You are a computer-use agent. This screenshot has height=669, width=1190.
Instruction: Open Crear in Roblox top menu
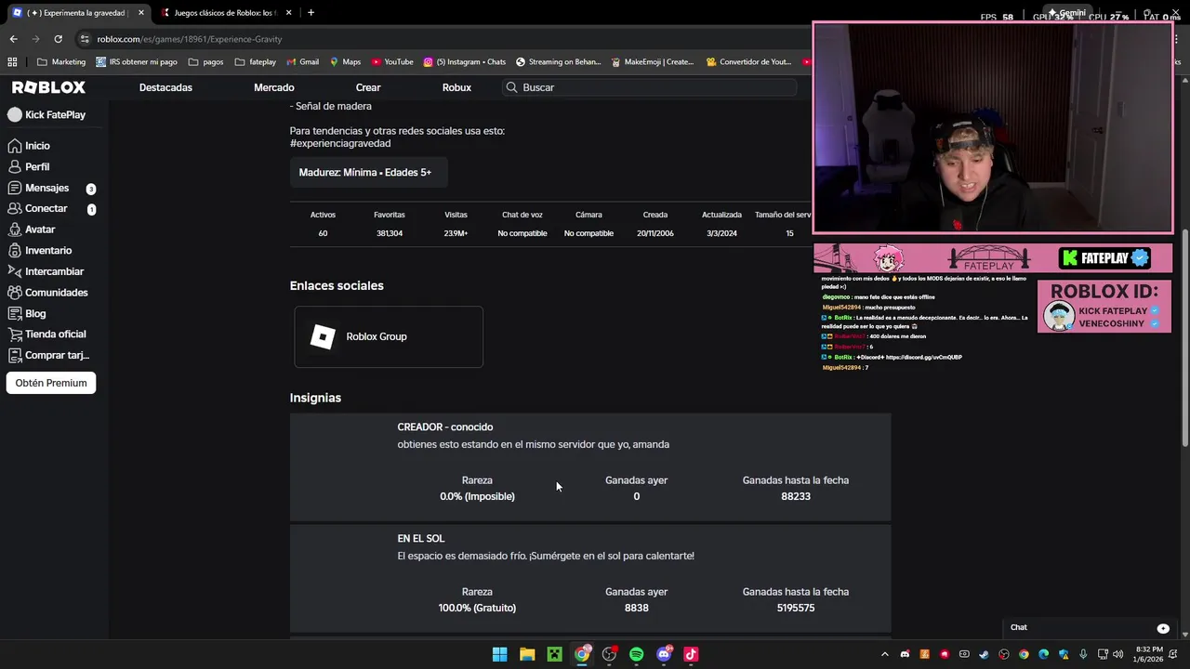tap(368, 87)
